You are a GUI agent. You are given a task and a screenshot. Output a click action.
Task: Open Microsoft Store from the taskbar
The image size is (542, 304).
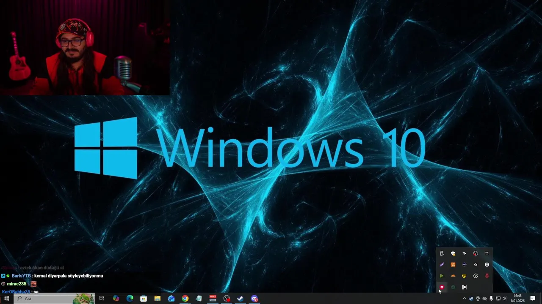pos(144,299)
